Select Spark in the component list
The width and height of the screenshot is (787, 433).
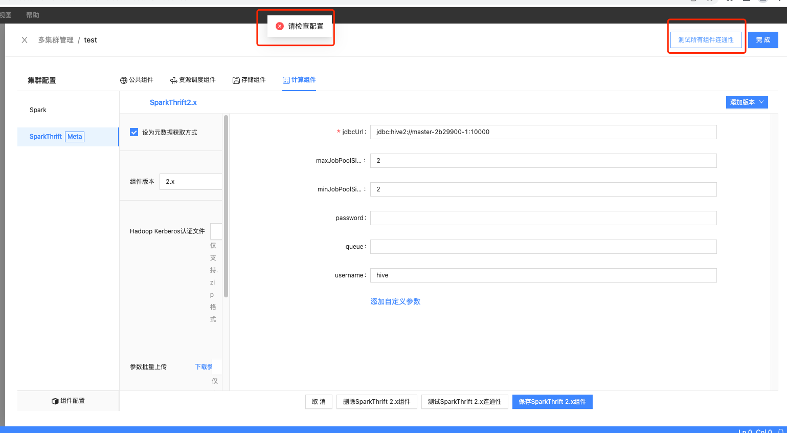pyautogui.click(x=68, y=110)
